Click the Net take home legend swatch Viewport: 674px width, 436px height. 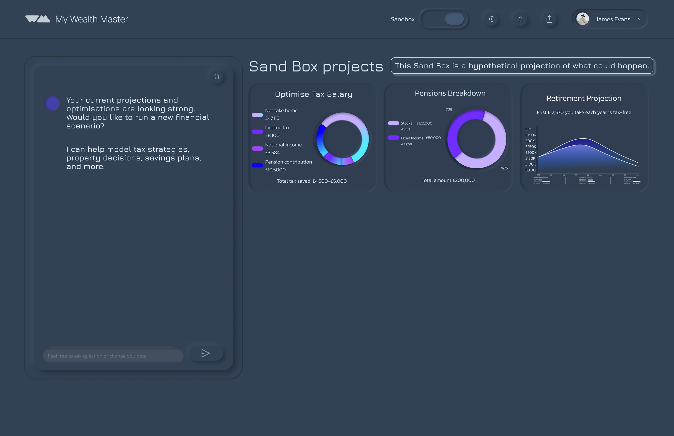pyautogui.click(x=257, y=115)
